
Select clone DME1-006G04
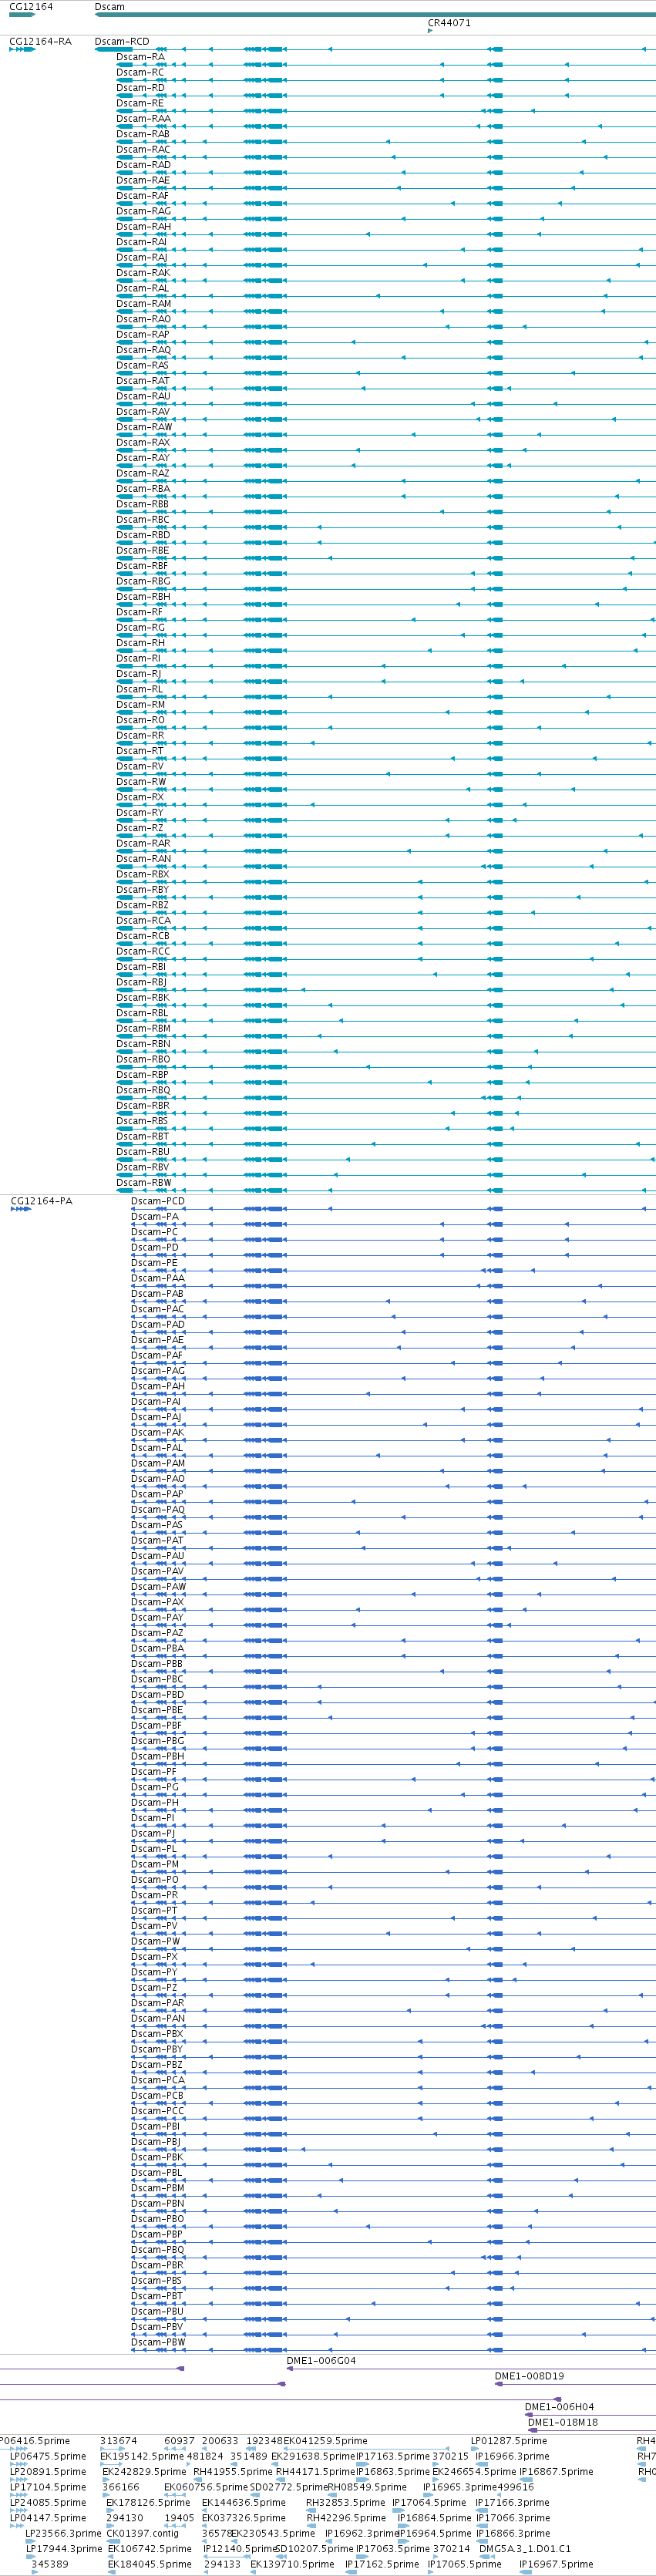321,2361
